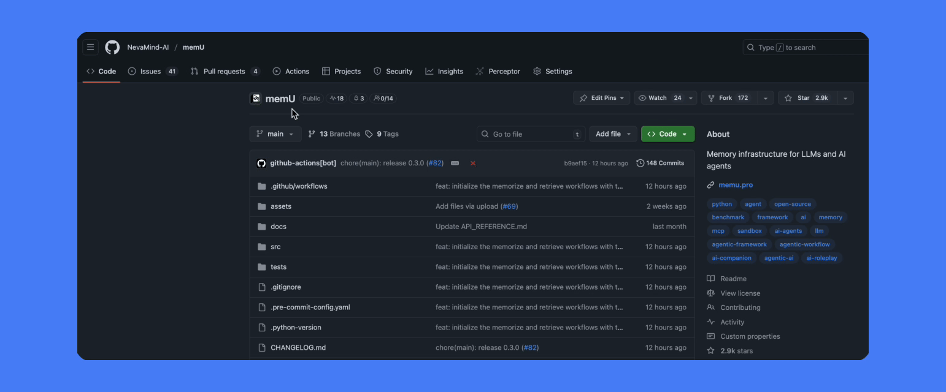Expand the Fork options arrow
Screen dimensions: 946x392
[x=766, y=98]
